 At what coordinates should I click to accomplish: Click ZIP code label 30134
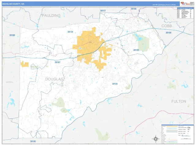point(70,32)
